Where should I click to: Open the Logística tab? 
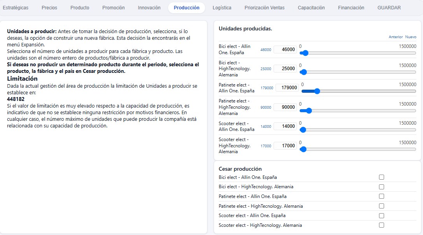pyautogui.click(x=222, y=7)
